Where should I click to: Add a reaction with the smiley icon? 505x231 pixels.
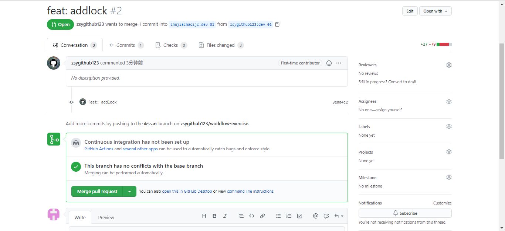(x=329, y=63)
